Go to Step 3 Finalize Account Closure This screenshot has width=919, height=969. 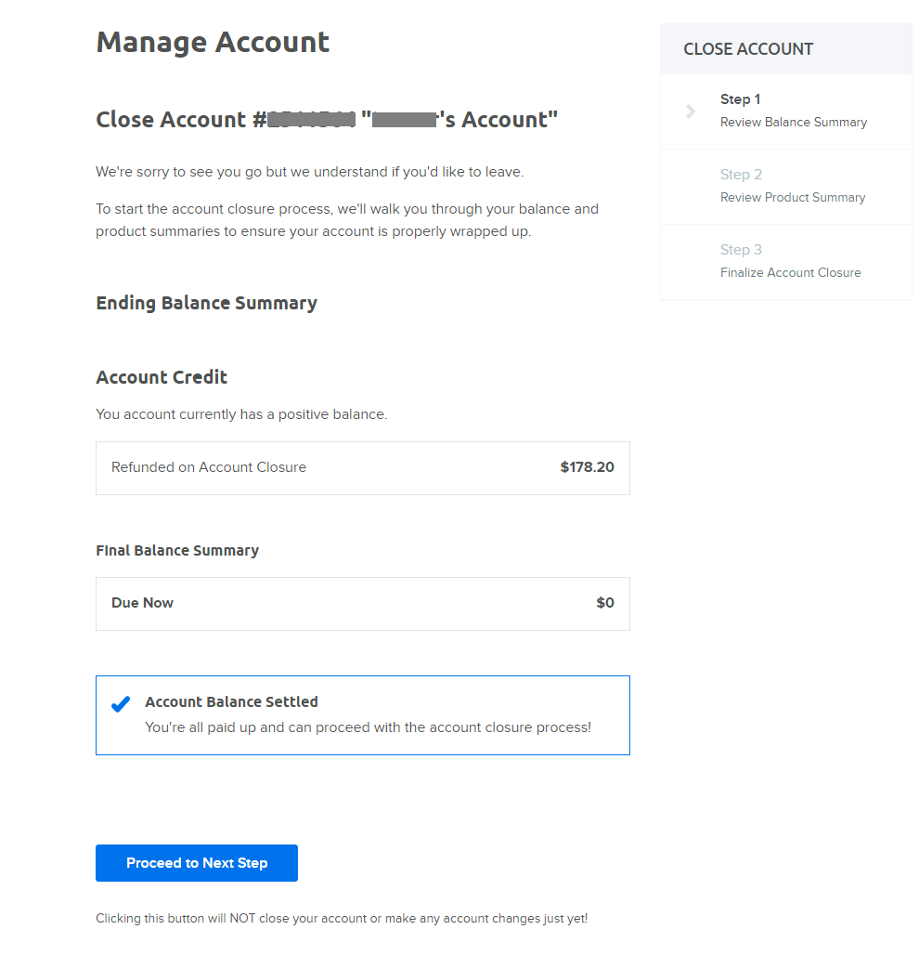coord(790,261)
